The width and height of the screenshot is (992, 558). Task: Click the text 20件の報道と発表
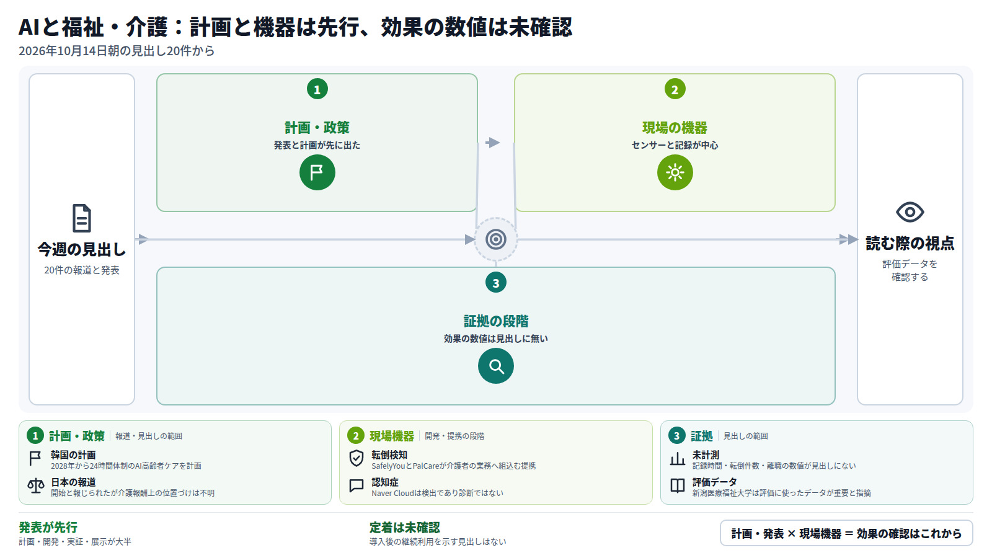tap(82, 270)
